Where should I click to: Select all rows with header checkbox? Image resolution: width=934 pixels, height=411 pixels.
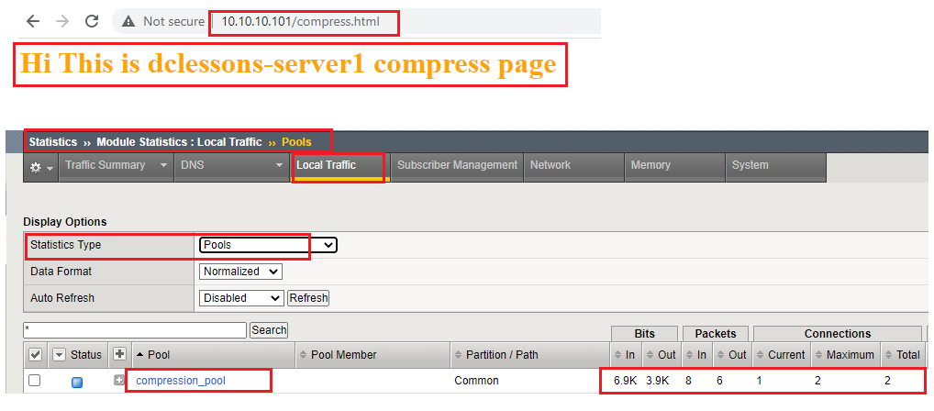click(35, 354)
